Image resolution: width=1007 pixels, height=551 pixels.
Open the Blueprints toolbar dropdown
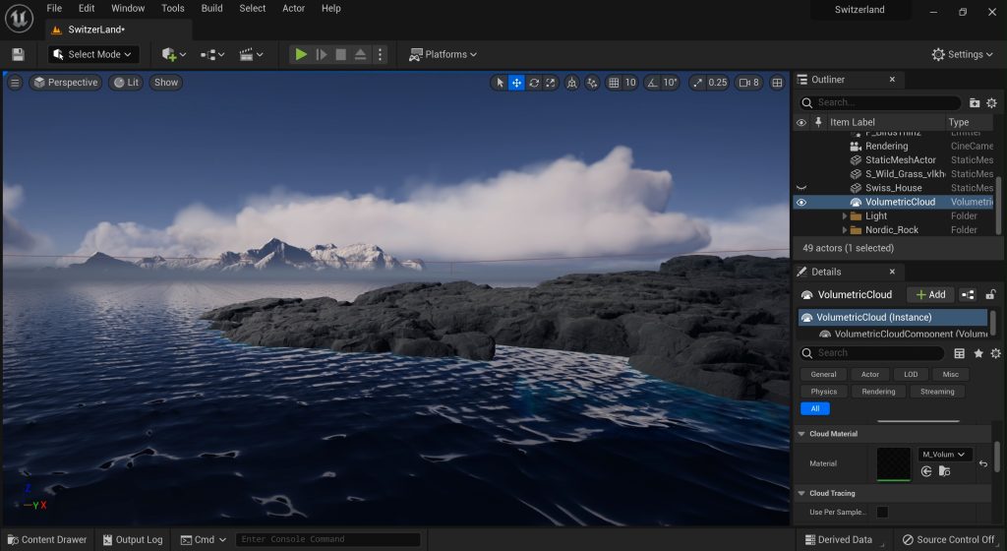pyautogui.click(x=212, y=54)
